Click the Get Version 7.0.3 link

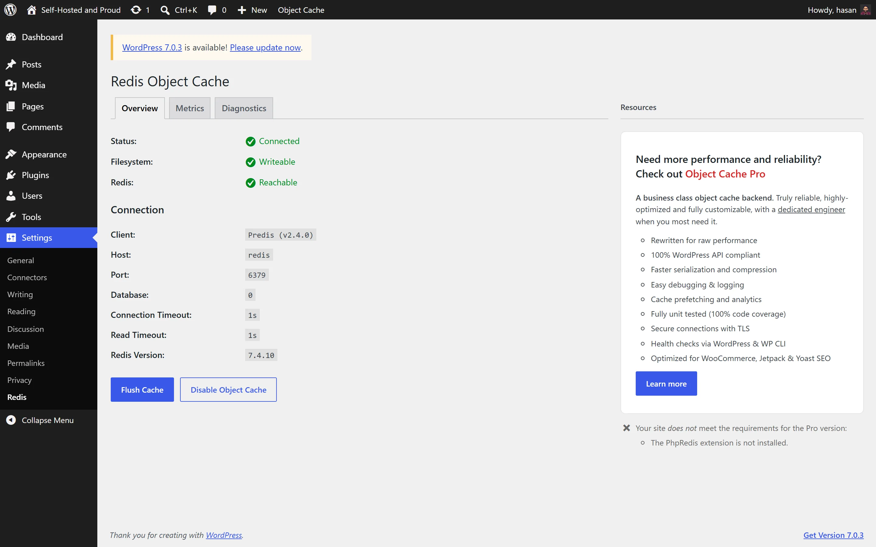pos(833,535)
